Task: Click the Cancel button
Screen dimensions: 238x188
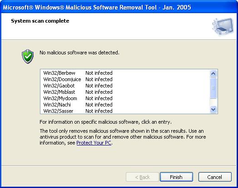Action: pos(215,177)
